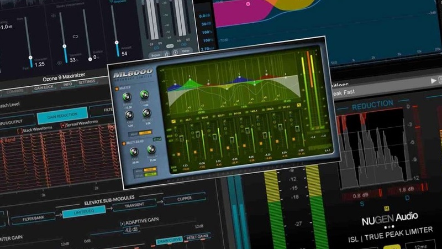
Task: Adjust the Amount slider handle showing 54
Action: click(x=117, y=43)
